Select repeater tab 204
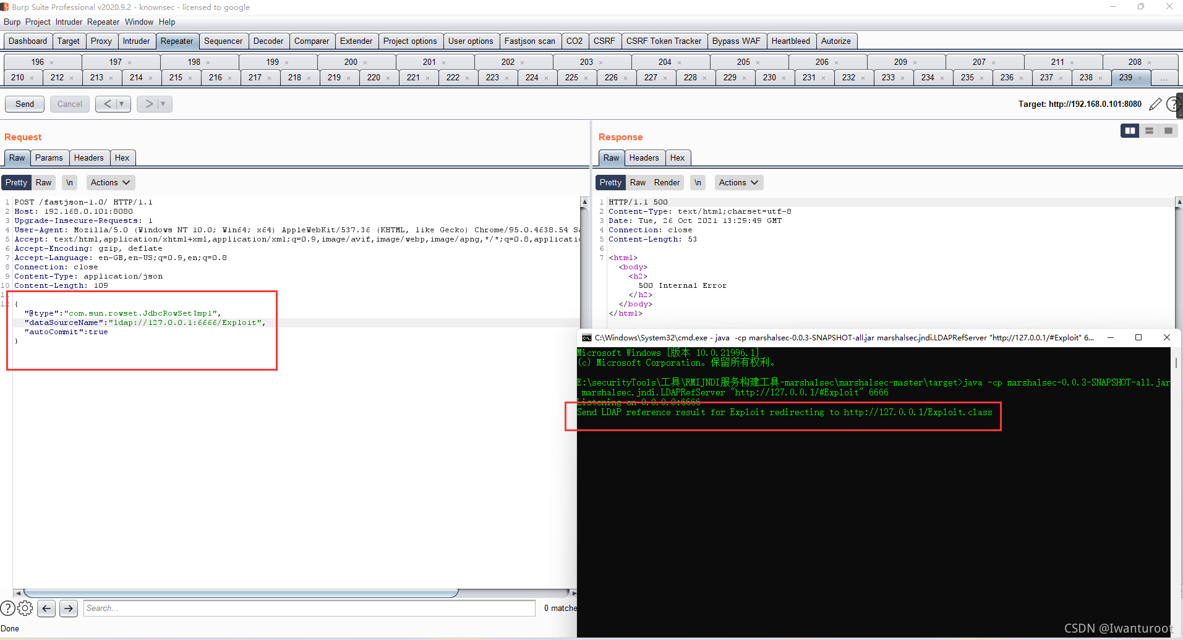Screen dimensions: 1183x640 (x=665, y=62)
